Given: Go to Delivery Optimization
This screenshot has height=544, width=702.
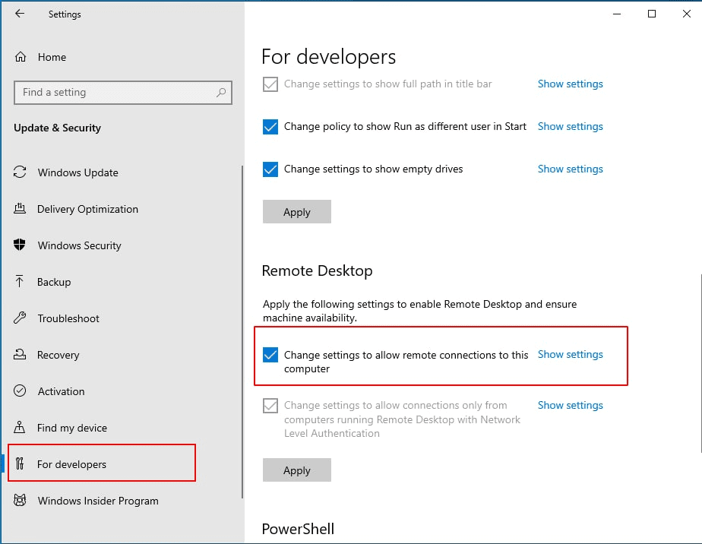Looking at the screenshot, I should [87, 209].
